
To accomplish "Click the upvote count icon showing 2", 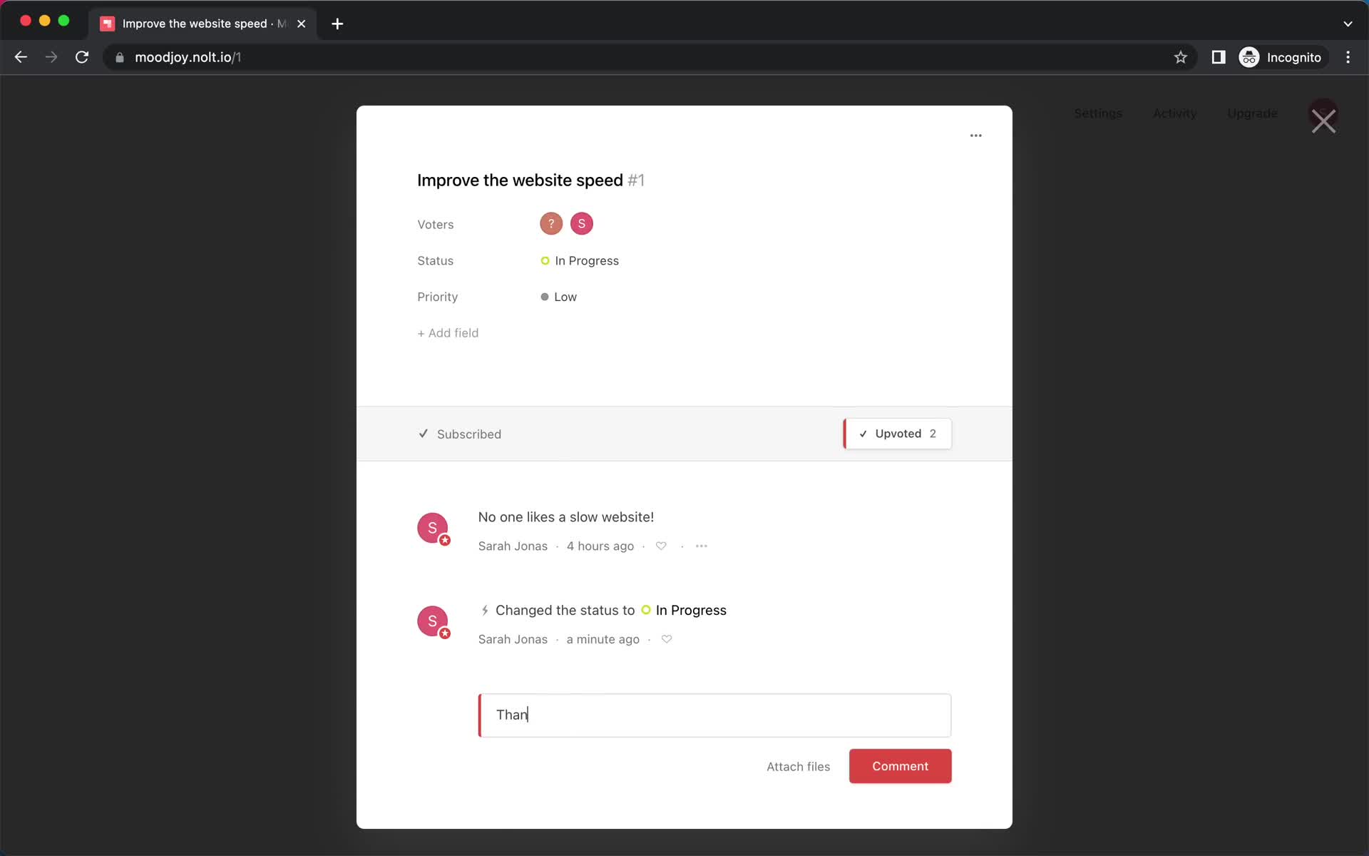I will coord(933,433).
